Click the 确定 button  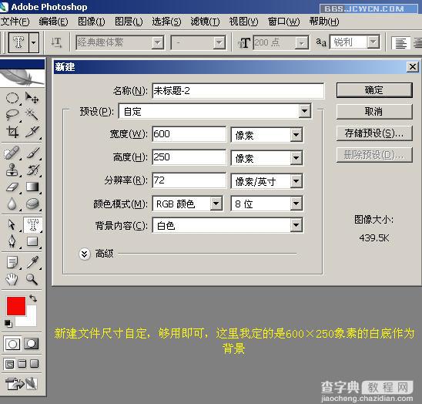click(374, 90)
